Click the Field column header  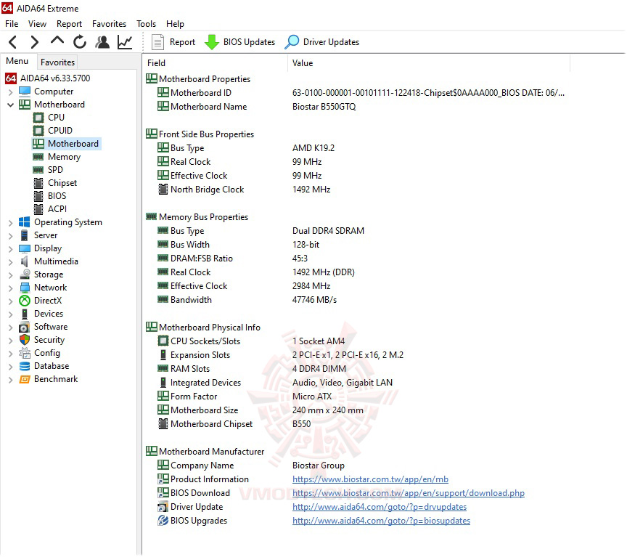coord(215,63)
